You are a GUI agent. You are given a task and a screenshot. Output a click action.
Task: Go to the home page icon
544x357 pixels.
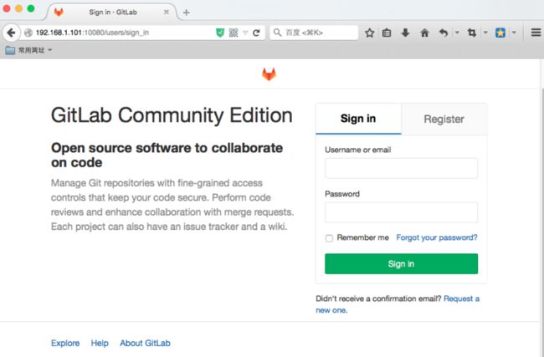[x=424, y=33]
